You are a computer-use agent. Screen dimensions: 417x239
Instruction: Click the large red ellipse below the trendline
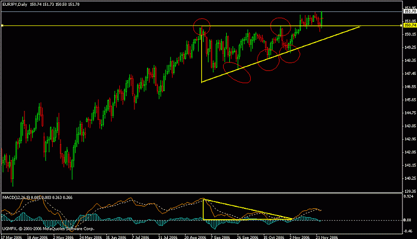pyautogui.click(x=238, y=72)
